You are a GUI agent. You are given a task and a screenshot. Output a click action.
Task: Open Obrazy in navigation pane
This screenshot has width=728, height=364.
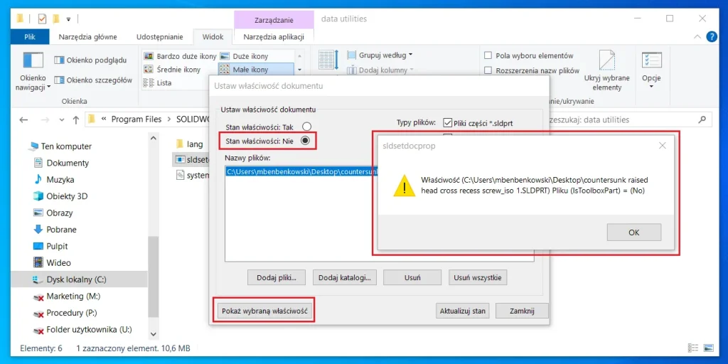60,213
